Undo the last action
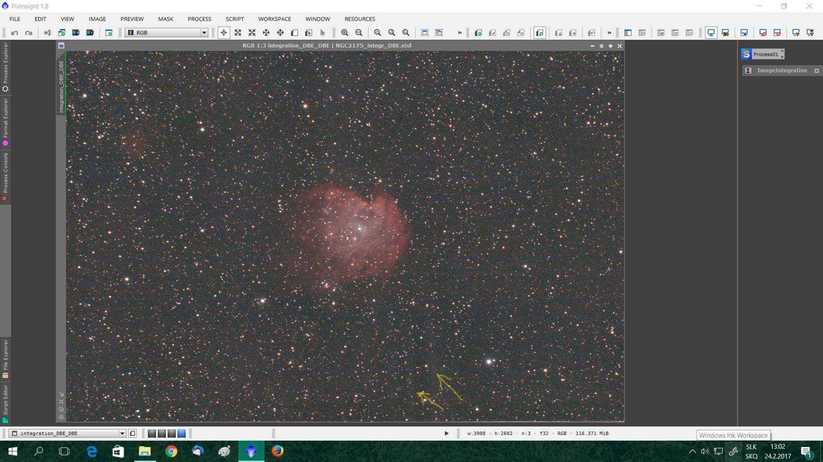 (15, 33)
